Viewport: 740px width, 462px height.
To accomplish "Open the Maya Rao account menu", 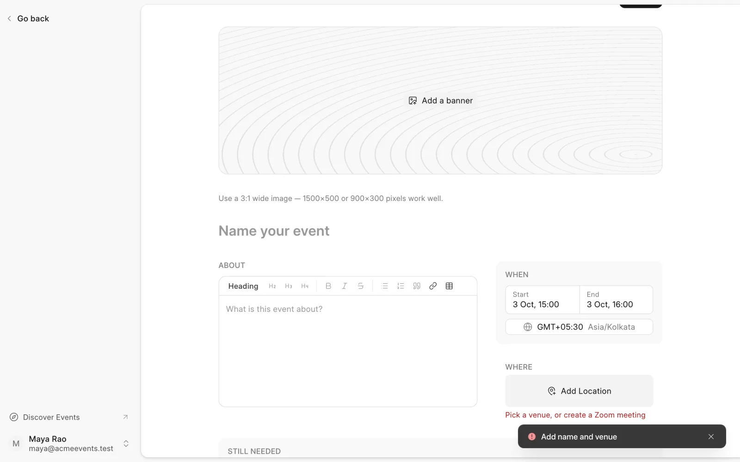I will pos(69,444).
